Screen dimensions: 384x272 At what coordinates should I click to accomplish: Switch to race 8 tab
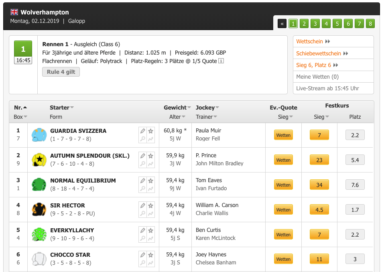tap(370, 24)
